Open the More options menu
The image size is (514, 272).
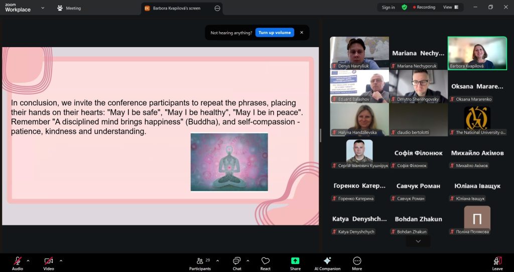(x=357, y=261)
